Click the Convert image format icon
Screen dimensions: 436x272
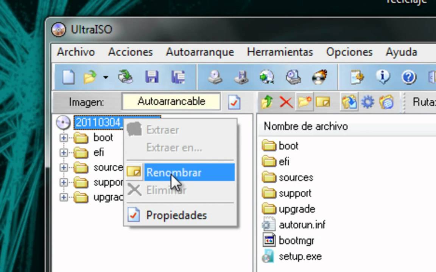267,77
